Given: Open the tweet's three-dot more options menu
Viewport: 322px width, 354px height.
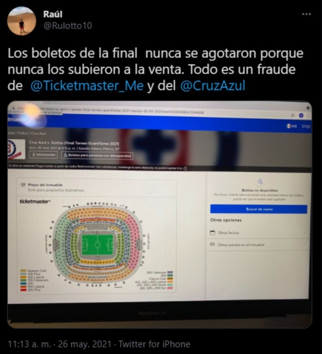Looking at the screenshot, I should [x=306, y=14].
